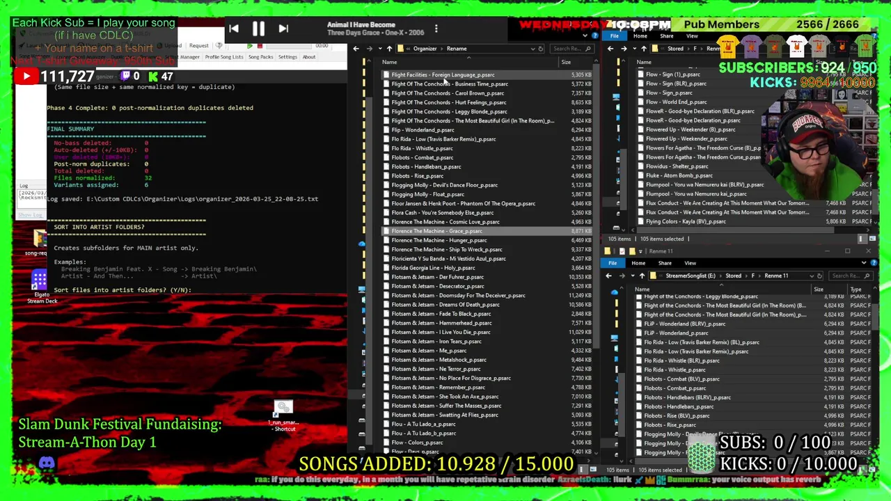
Task: Refresh the Renme 11 folder view
Action: 820,276
